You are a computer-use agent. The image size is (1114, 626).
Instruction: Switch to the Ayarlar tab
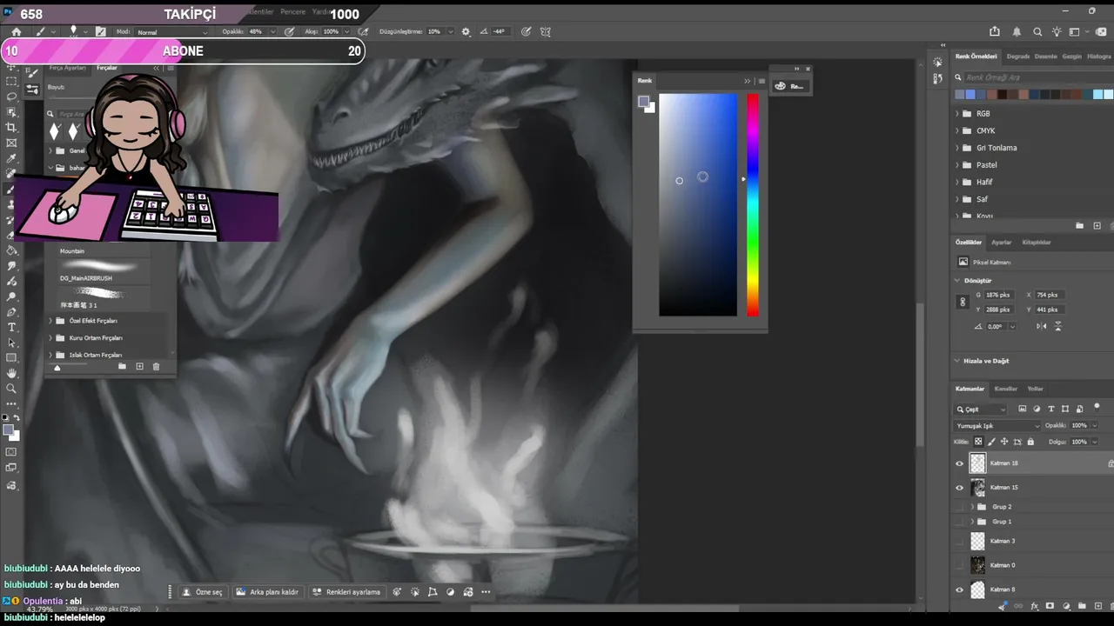(x=1002, y=243)
